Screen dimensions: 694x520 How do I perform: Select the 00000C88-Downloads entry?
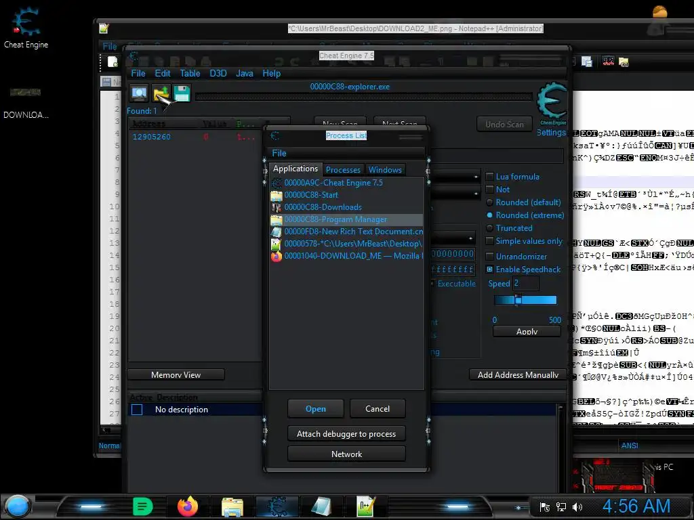click(346, 207)
